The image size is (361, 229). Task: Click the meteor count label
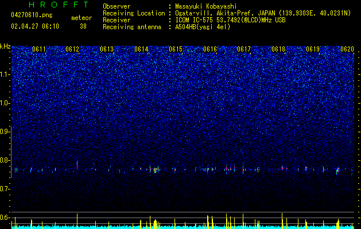point(81,18)
